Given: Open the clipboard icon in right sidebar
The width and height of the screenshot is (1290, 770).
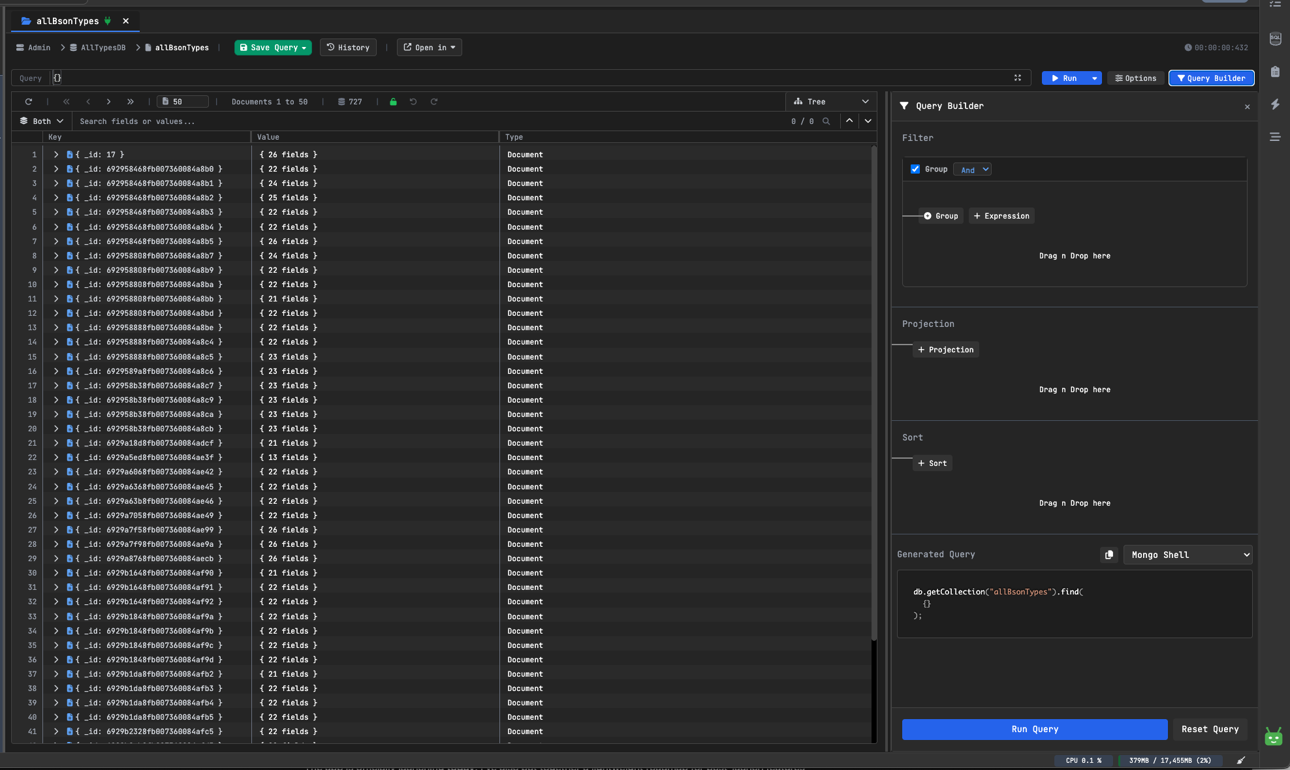Looking at the screenshot, I should (x=1275, y=72).
